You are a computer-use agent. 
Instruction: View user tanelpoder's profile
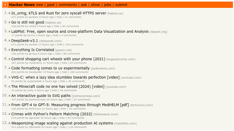pyautogui.click(x=36, y=72)
